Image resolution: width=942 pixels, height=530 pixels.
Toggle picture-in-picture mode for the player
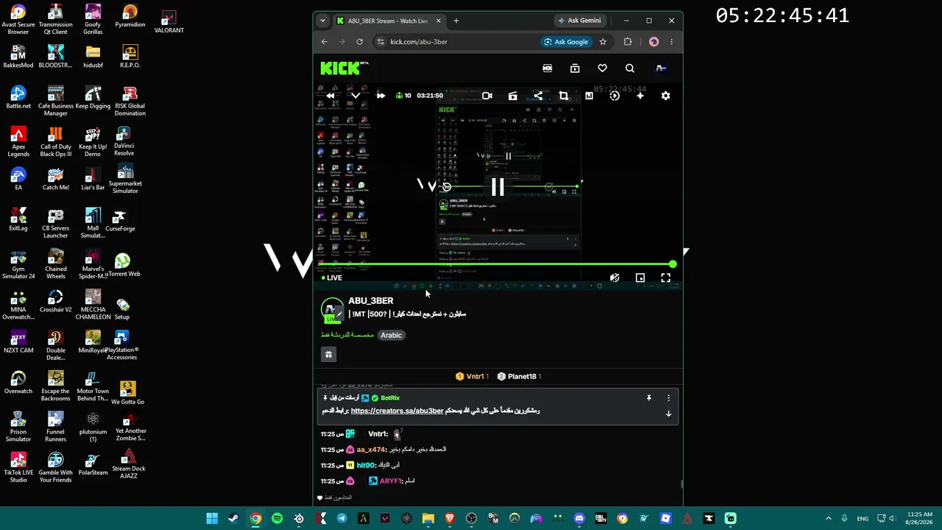[640, 278]
